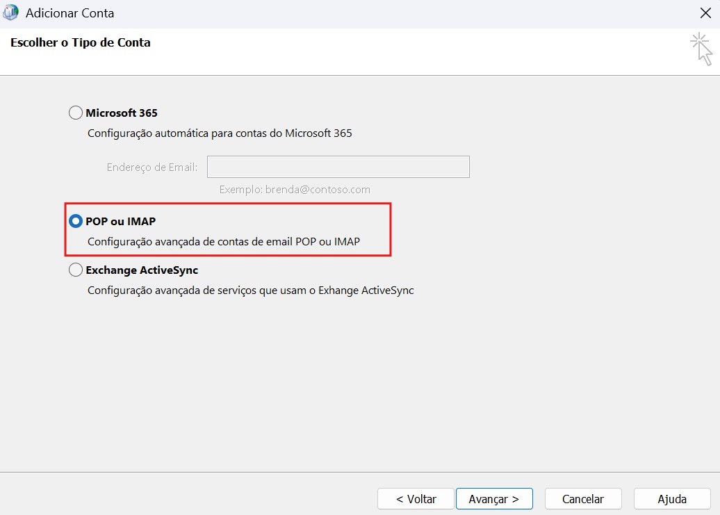This screenshot has height=515, width=720.
Task: Click the Cancelar button
Action: [x=583, y=499]
